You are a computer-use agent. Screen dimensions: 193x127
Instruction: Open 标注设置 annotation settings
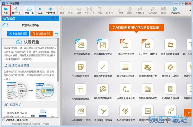coord(153,11)
